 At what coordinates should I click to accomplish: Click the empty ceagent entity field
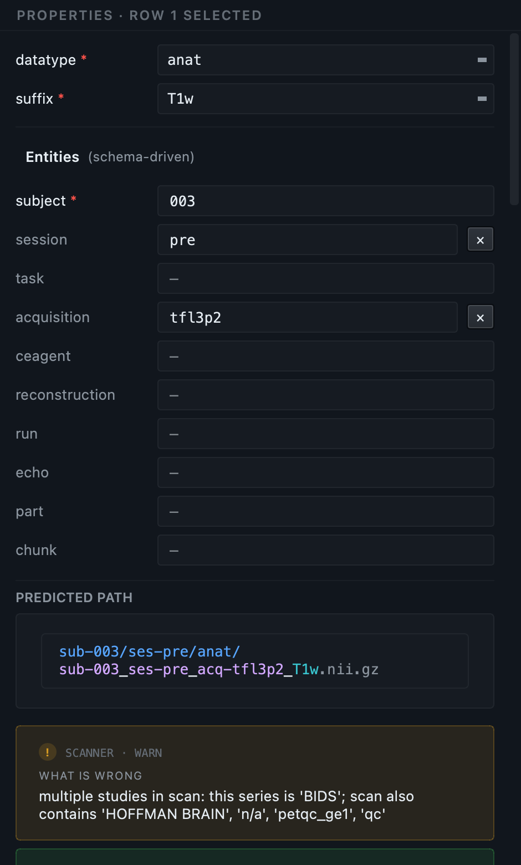point(326,356)
